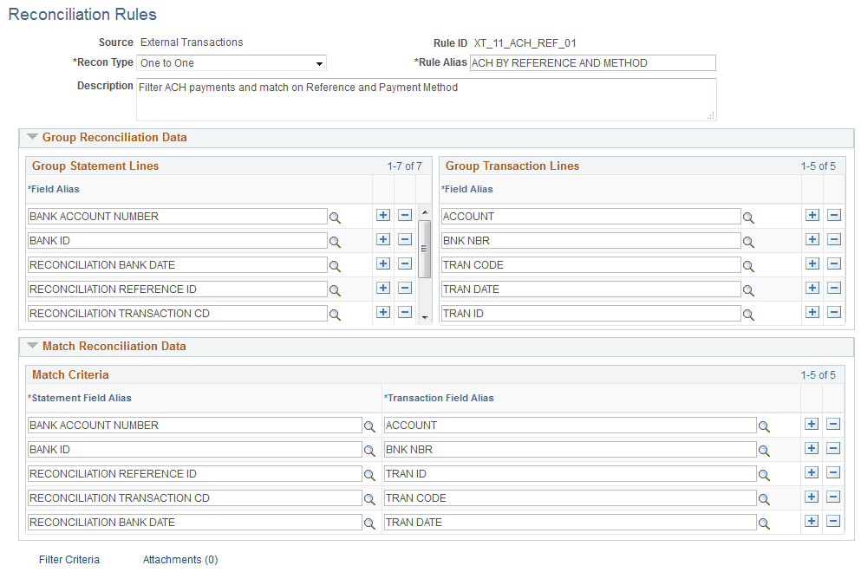Add a row after TRAN ID transaction line
Image resolution: width=861 pixels, height=572 pixels.
812,313
